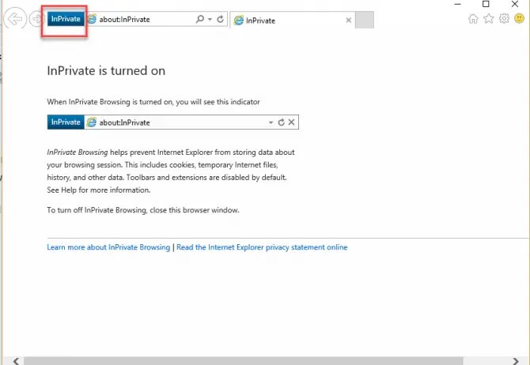
Task: Open a new tab with the blank tab button
Action: click(365, 20)
